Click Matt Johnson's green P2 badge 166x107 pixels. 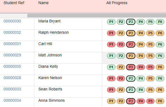[121, 56]
